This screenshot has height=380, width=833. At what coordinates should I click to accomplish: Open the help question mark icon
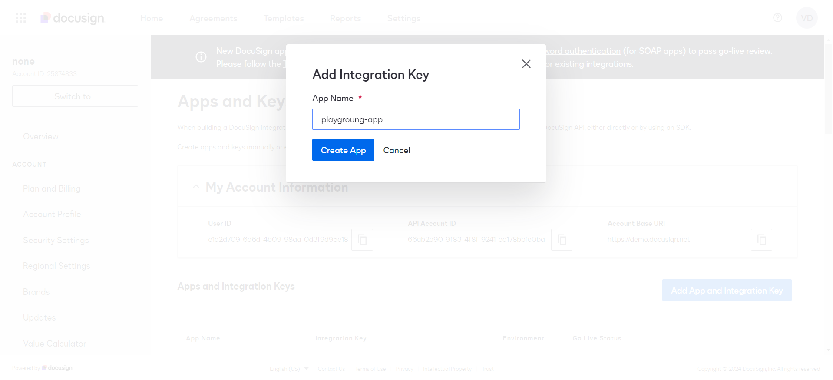777,18
